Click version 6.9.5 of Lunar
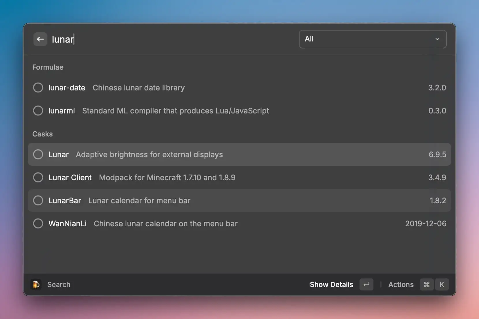Viewport: 479px width, 319px height. [437, 154]
